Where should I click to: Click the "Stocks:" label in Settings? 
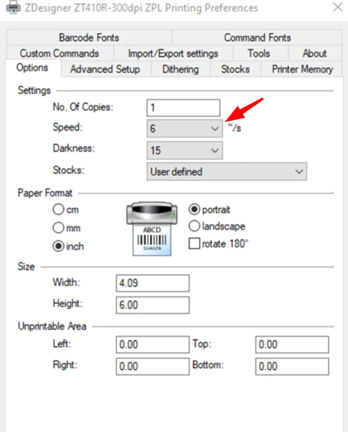[x=69, y=170]
